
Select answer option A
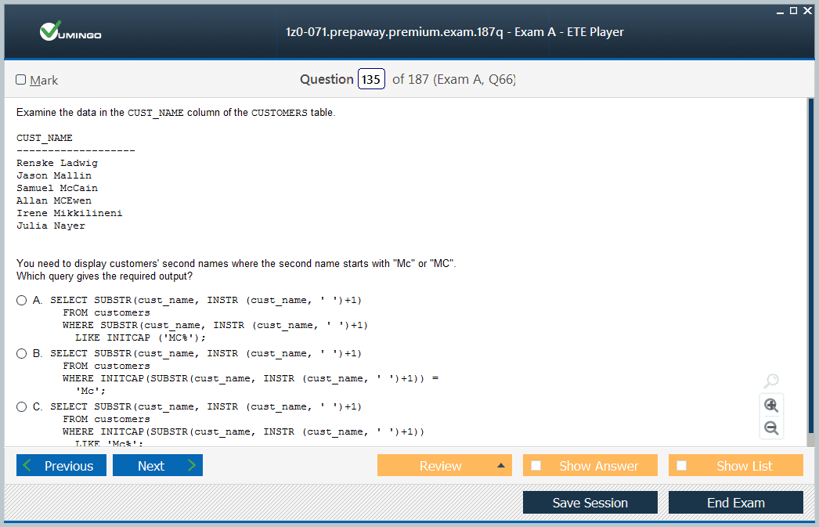[x=21, y=301]
